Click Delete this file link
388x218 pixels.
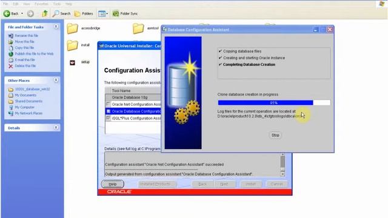click(x=25, y=66)
